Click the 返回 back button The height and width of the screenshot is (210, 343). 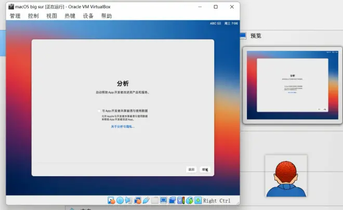click(x=191, y=169)
